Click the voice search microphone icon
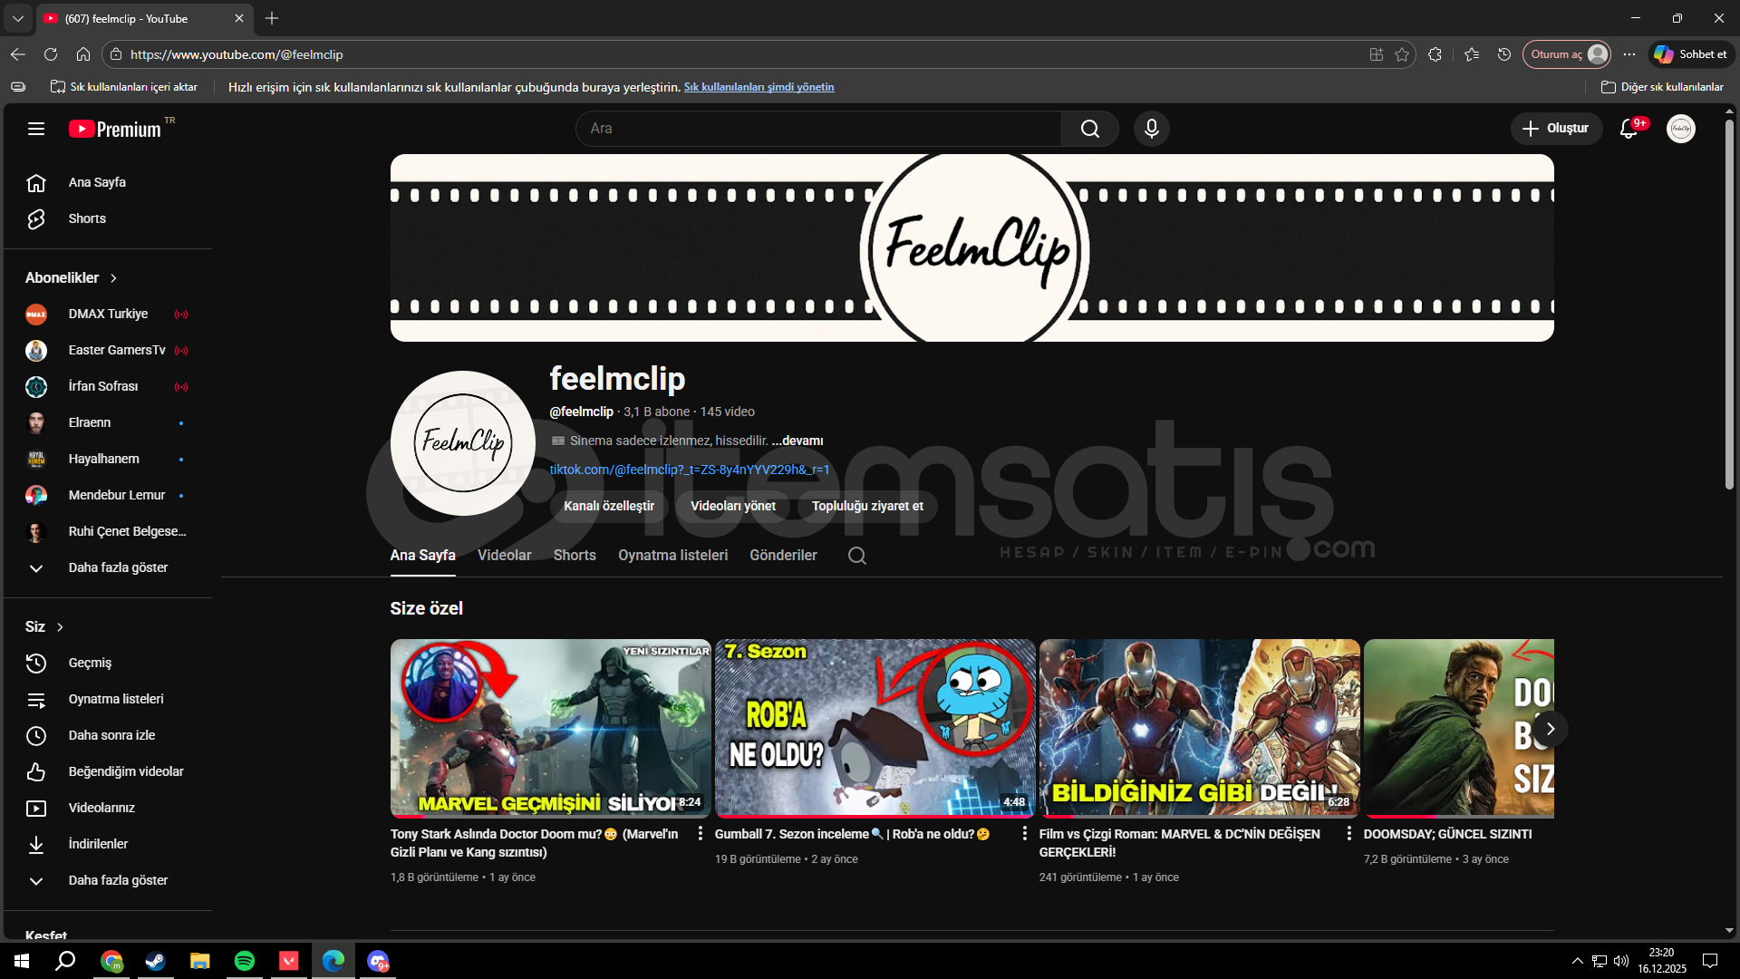The height and width of the screenshot is (979, 1740). (1151, 129)
